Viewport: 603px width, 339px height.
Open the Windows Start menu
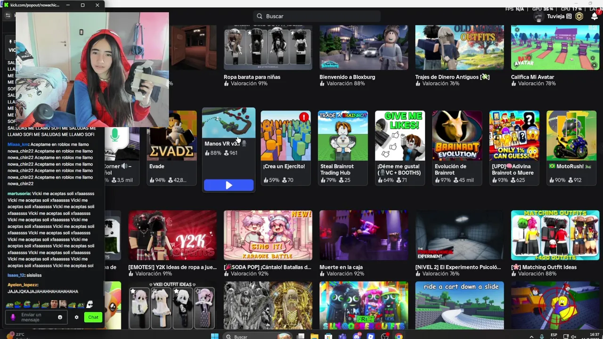(215, 336)
